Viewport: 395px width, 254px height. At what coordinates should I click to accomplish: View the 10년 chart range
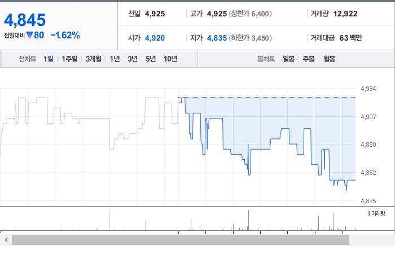[x=170, y=59]
